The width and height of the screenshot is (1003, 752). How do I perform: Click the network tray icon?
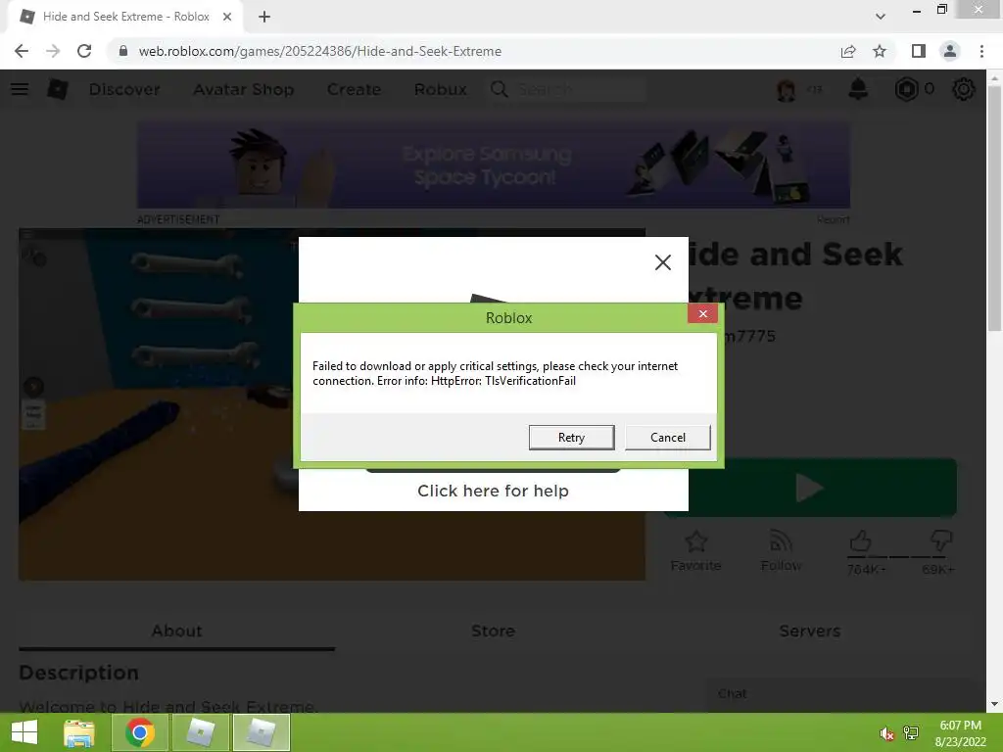(x=911, y=733)
